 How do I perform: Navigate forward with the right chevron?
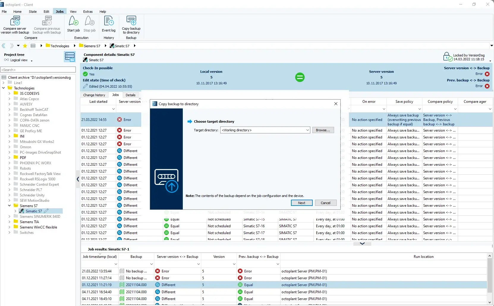12,46
